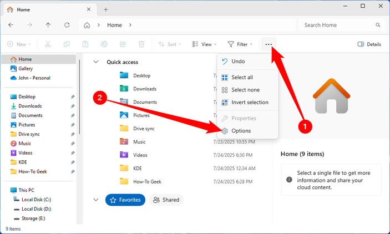Open the See more three-dots menu
Screen dimensions: 390x234
[269, 44]
